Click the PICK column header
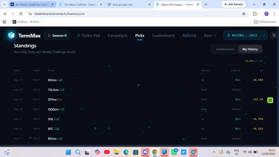Viewport: 279px width, 157px height. pos(51,71)
